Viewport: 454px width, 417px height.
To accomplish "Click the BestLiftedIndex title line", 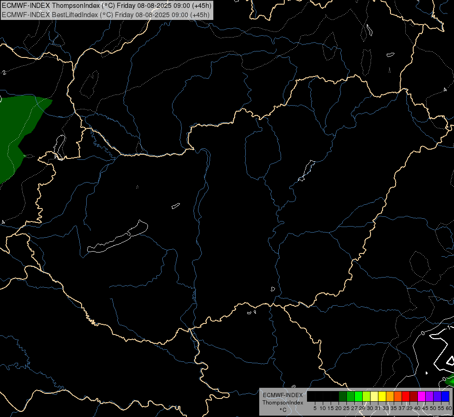I will pos(105,15).
